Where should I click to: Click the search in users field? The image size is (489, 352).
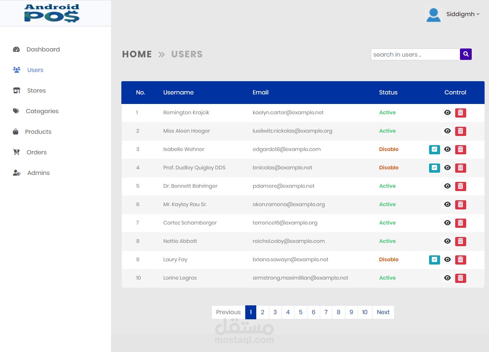[x=415, y=54]
